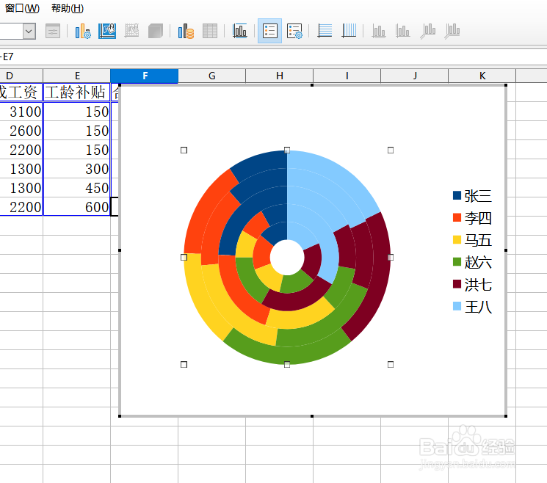Click the yellow 马五 legend swatch
Screen dimensions: 547x483
[x=457, y=239]
